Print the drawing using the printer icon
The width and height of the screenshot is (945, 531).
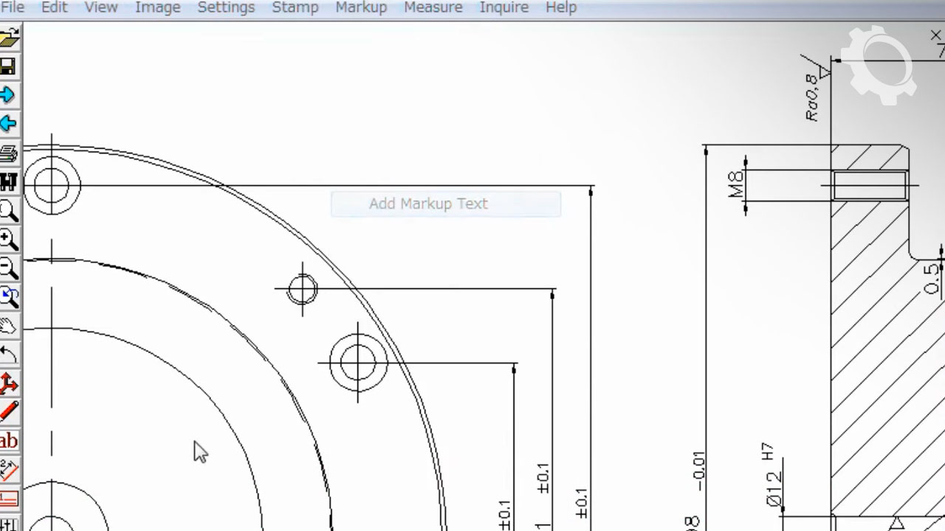point(8,153)
